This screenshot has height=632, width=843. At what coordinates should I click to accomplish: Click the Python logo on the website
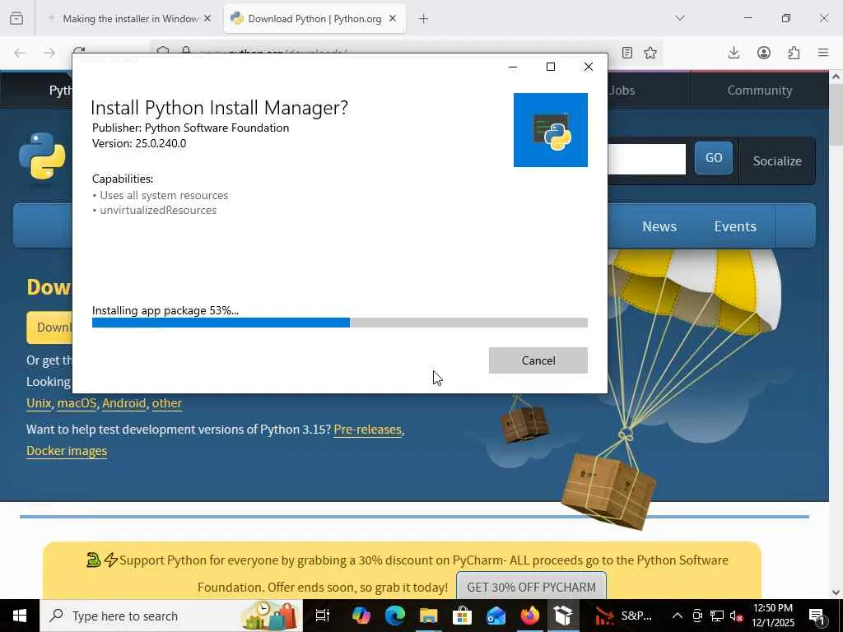coord(42,156)
